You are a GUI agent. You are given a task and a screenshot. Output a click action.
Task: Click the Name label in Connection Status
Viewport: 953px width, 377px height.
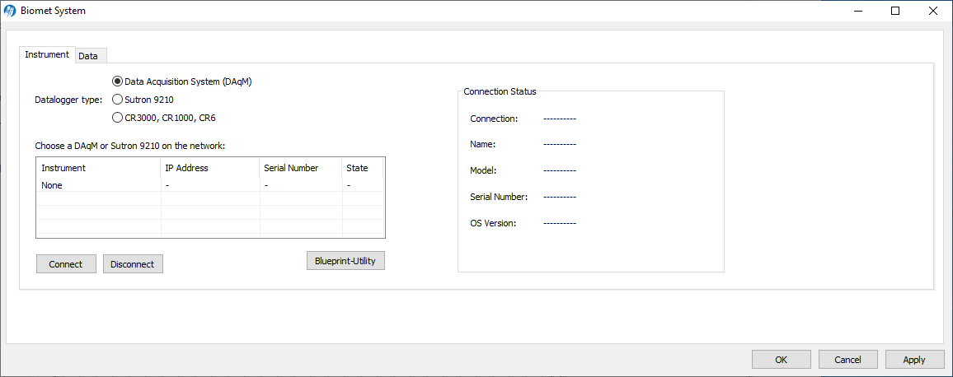tap(482, 145)
